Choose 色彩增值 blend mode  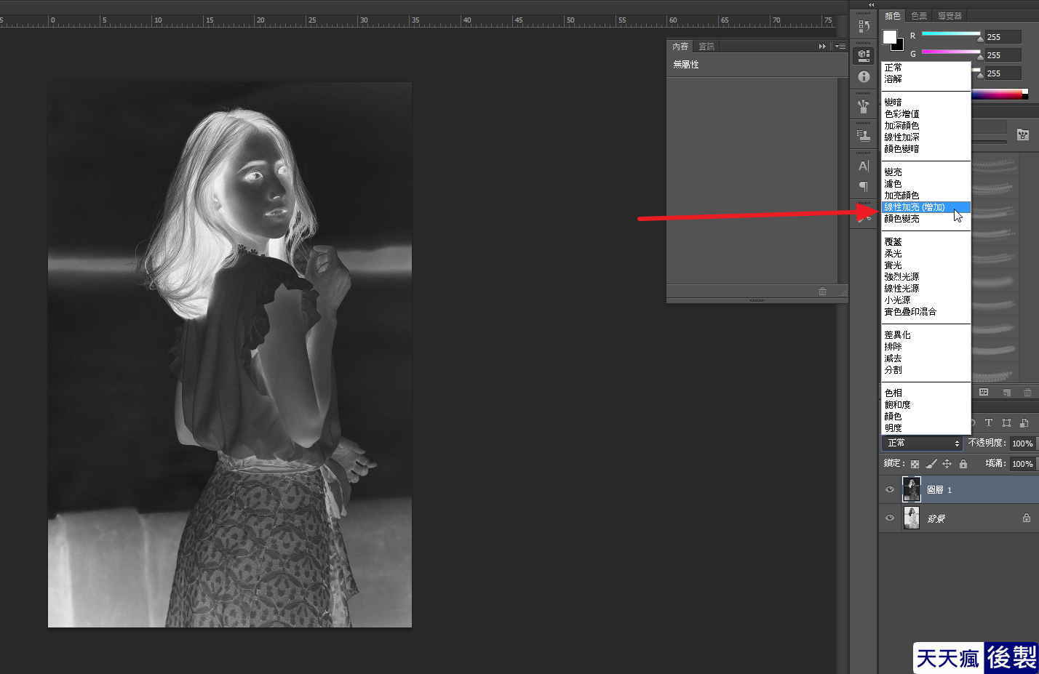tap(925, 114)
